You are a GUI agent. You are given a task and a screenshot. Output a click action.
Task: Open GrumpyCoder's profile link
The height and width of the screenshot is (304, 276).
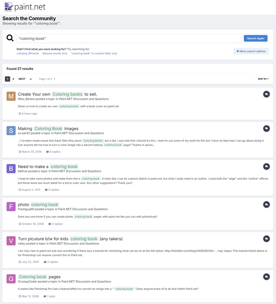(27, 282)
